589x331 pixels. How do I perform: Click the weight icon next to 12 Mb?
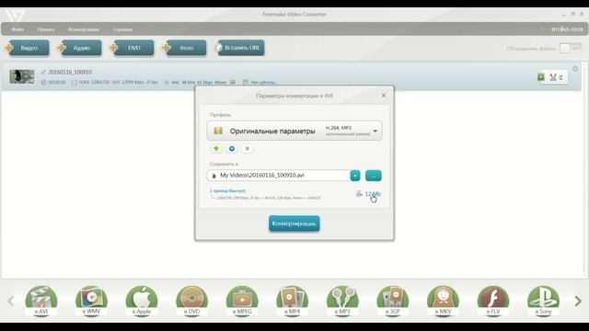pyautogui.click(x=359, y=194)
